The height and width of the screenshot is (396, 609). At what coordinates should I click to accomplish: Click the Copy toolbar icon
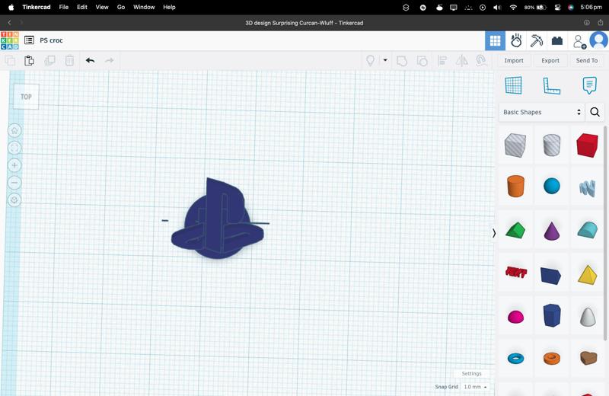coord(10,61)
